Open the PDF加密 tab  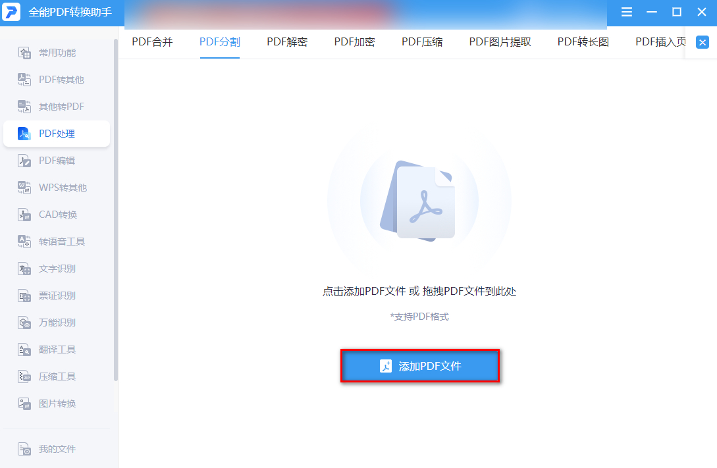354,42
